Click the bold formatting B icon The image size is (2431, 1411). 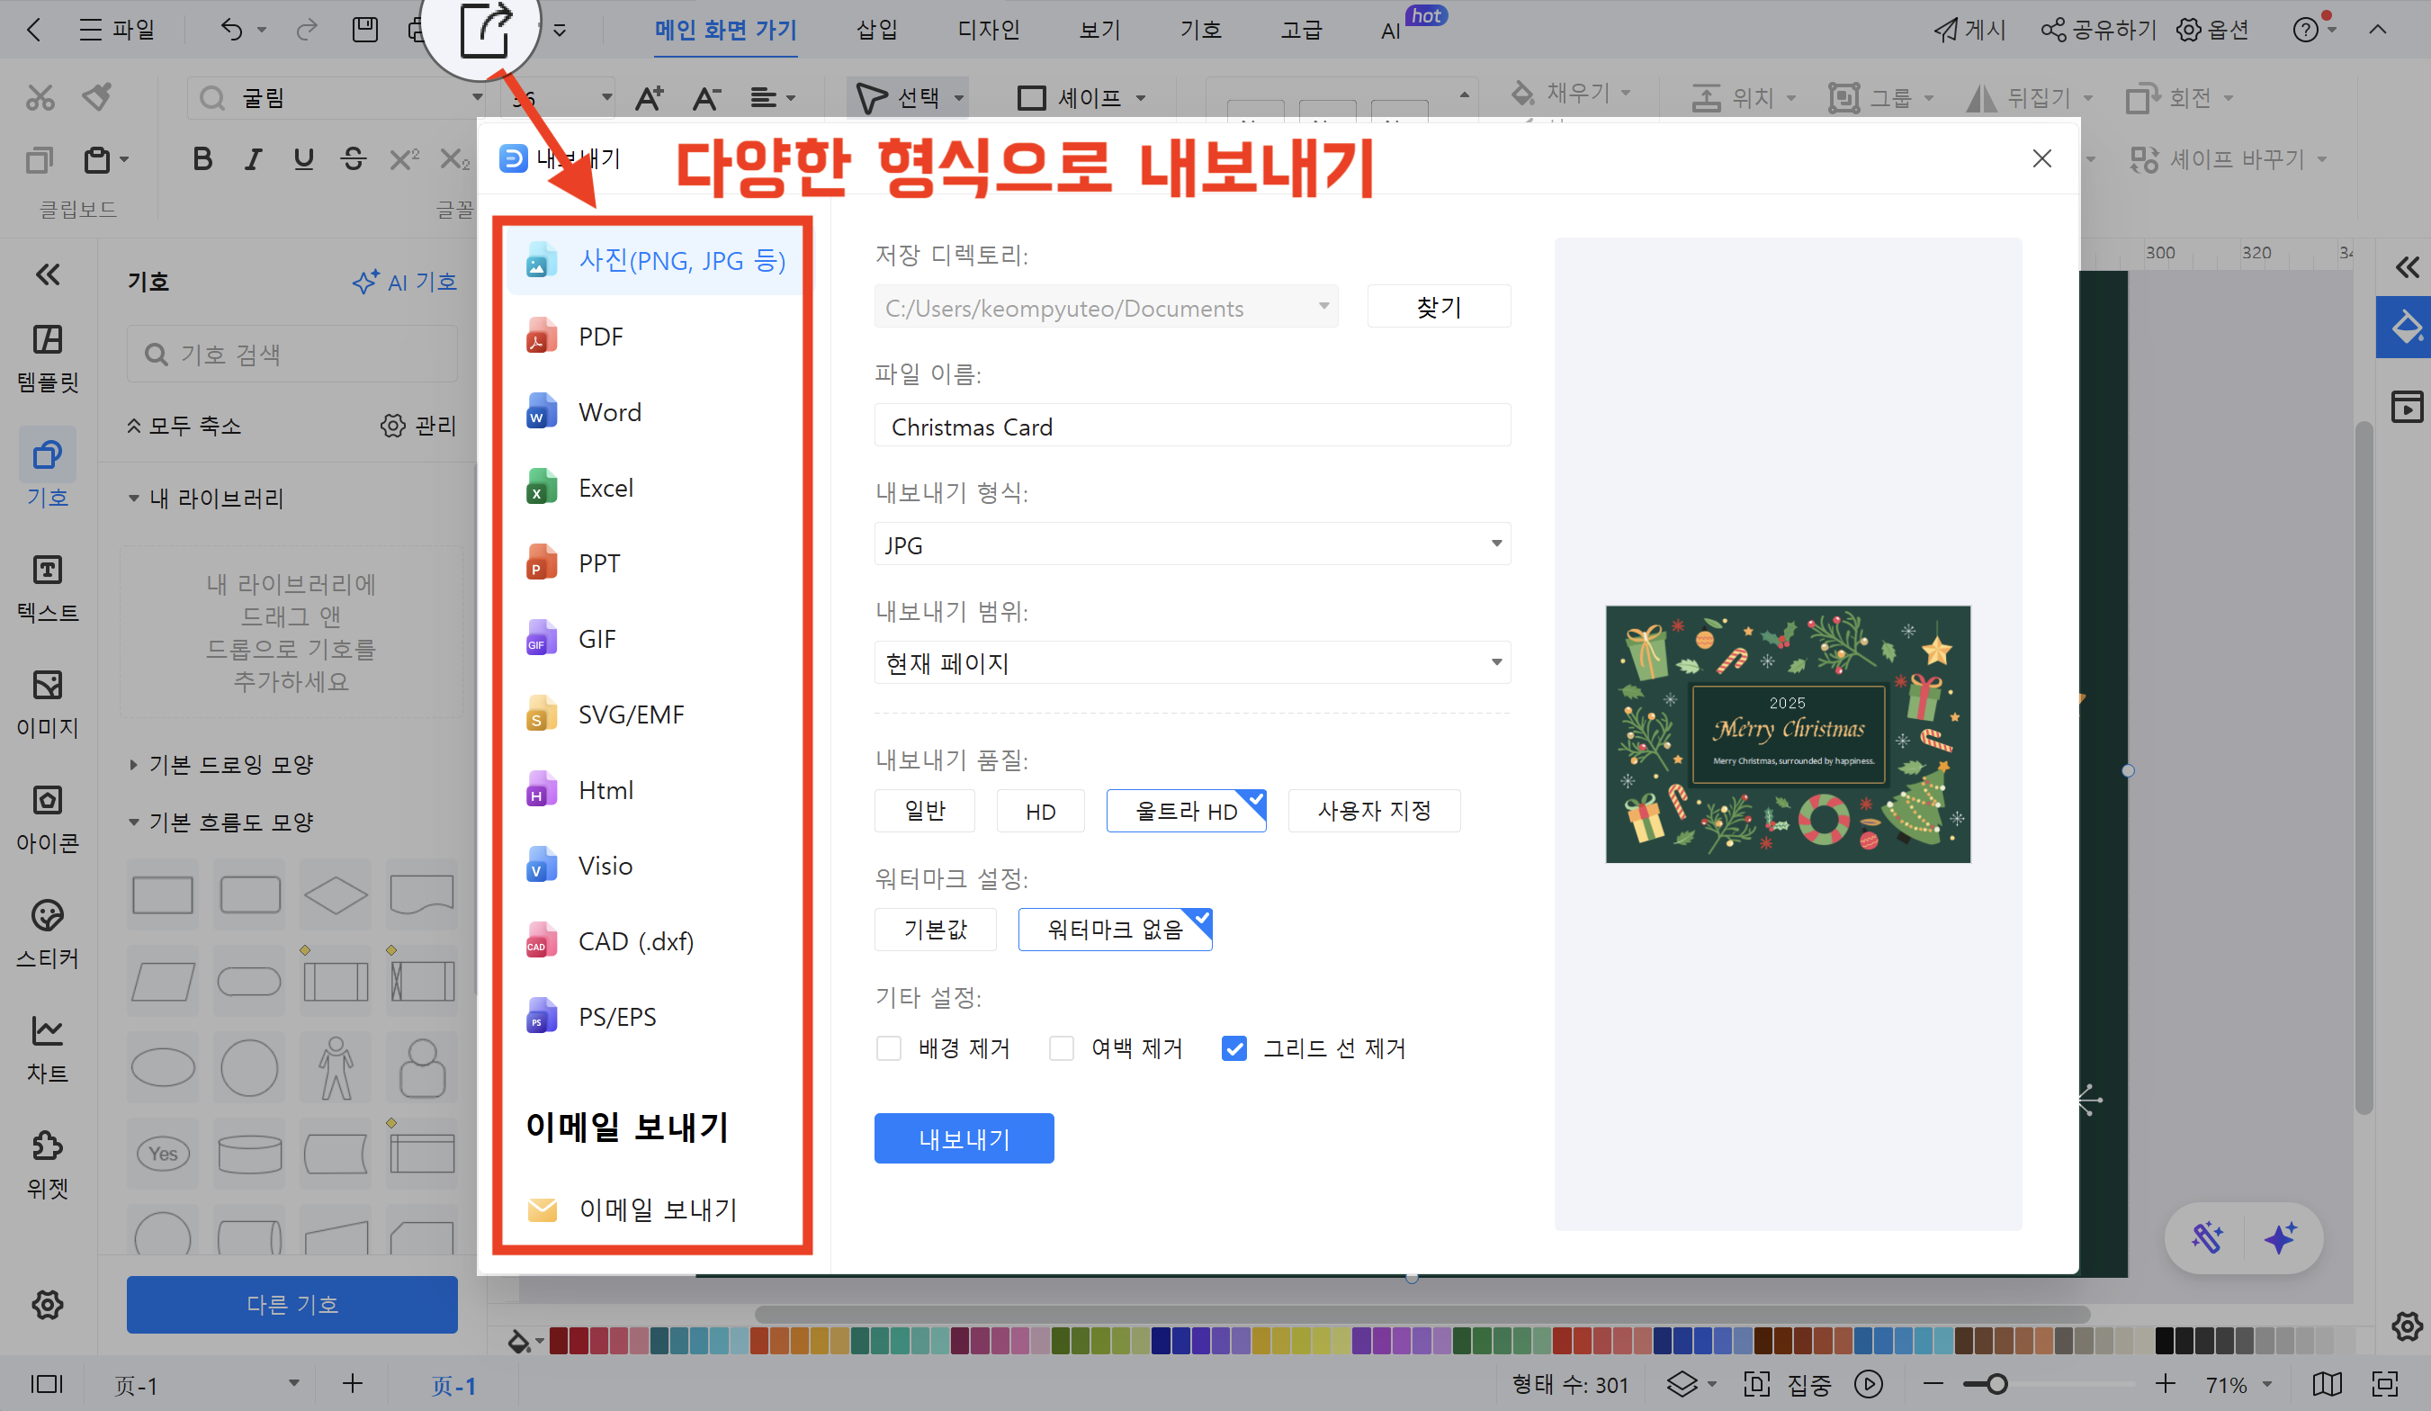tap(202, 159)
